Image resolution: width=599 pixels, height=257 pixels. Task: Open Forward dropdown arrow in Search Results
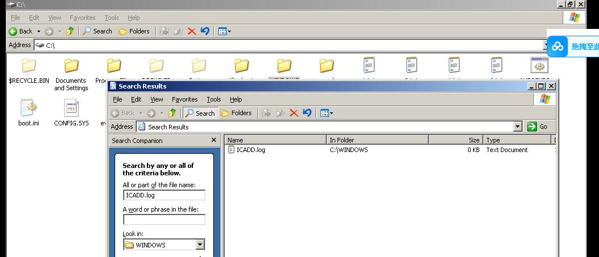pyautogui.click(x=162, y=113)
